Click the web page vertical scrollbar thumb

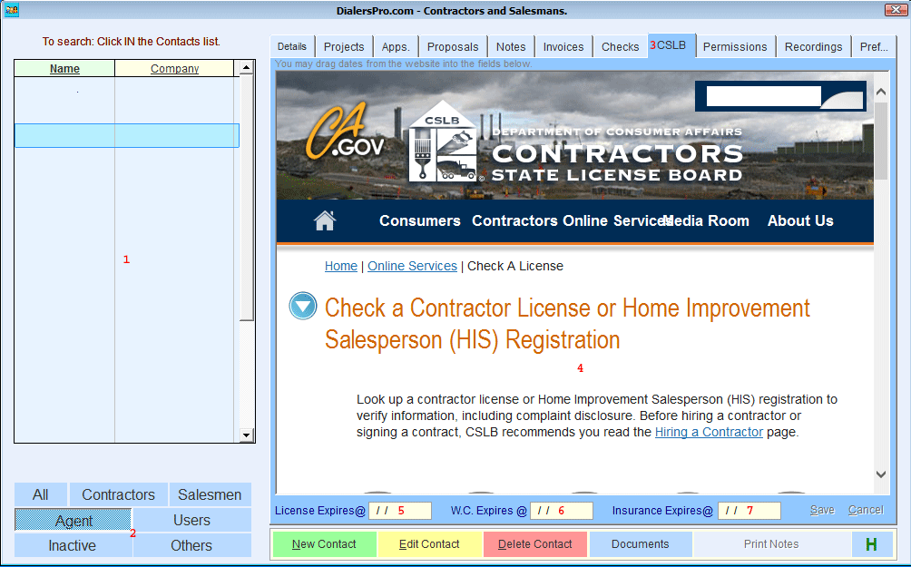(x=881, y=142)
